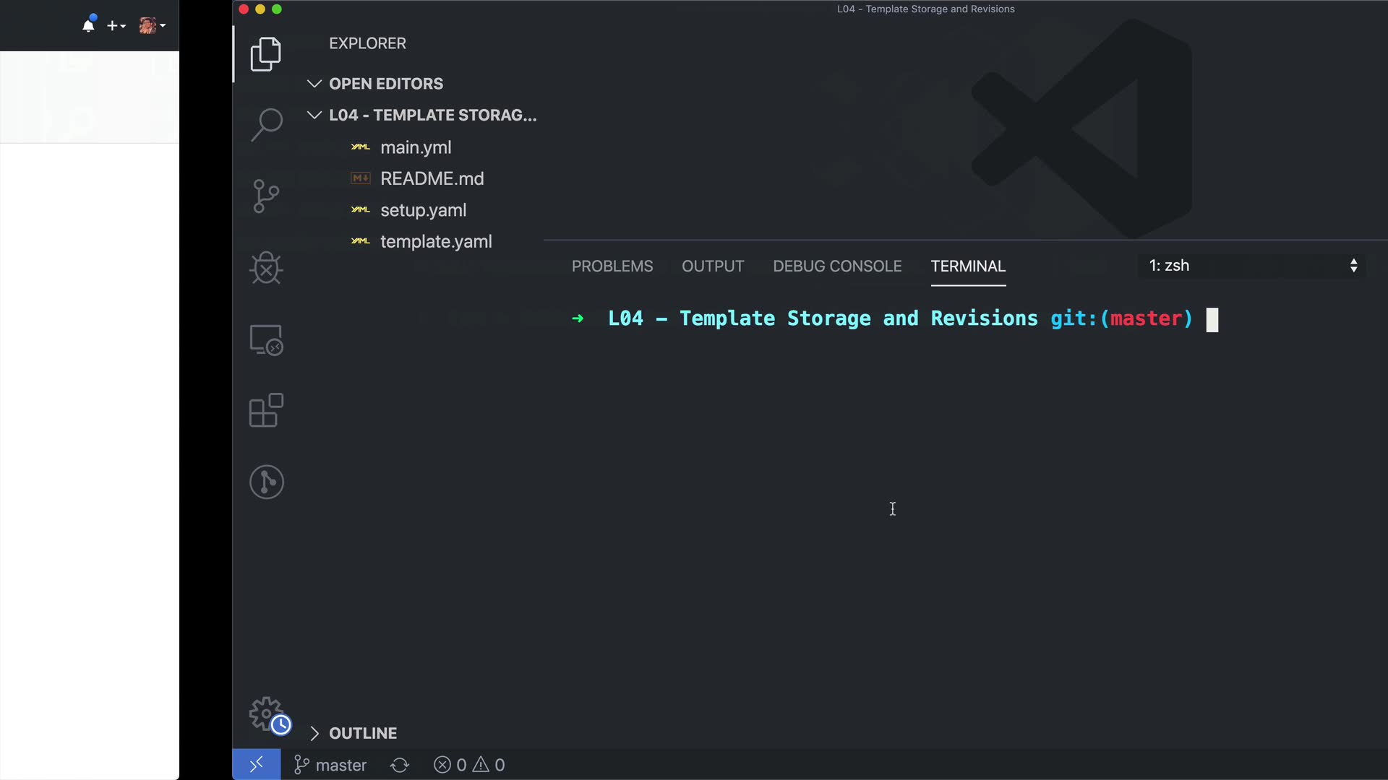Screen dimensions: 1388x780
Task: Open the 1: zsh terminal dropdown
Action: click(1253, 266)
